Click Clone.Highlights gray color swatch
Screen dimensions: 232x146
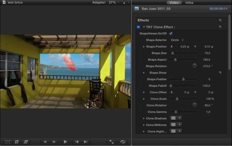[173, 131]
